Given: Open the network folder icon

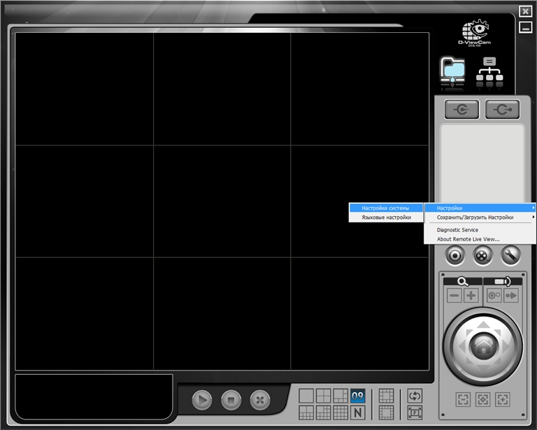Looking at the screenshot, I should coord(452,72).
